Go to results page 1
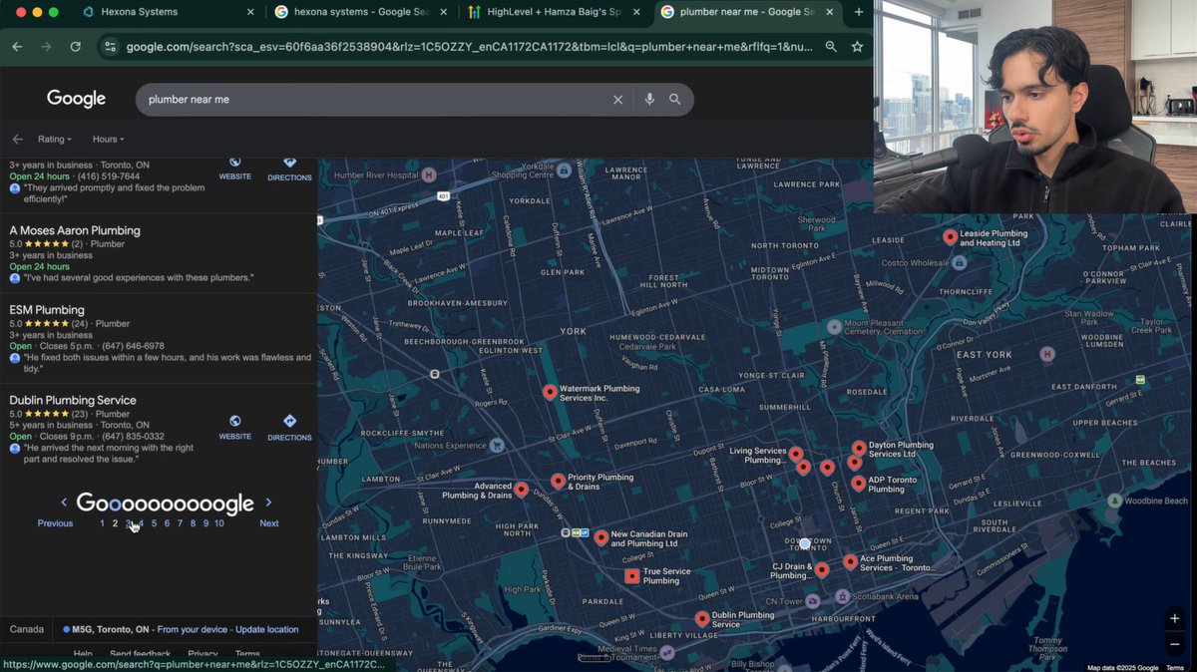Screen dimensions: 1197x672 (x=102, y=523)
